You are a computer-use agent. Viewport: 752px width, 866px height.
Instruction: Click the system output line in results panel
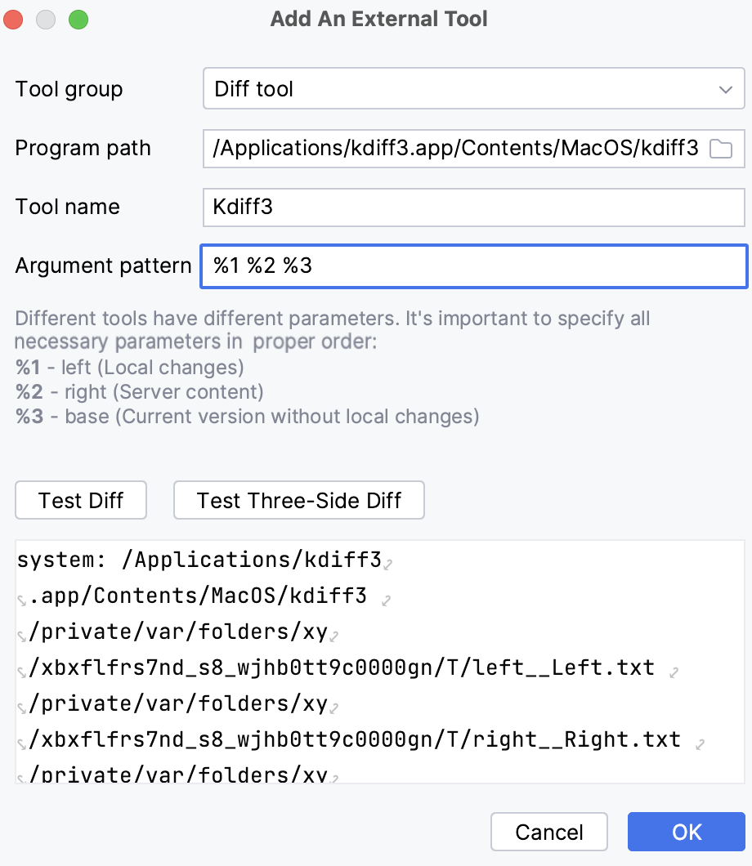click(x=204, y=559)
